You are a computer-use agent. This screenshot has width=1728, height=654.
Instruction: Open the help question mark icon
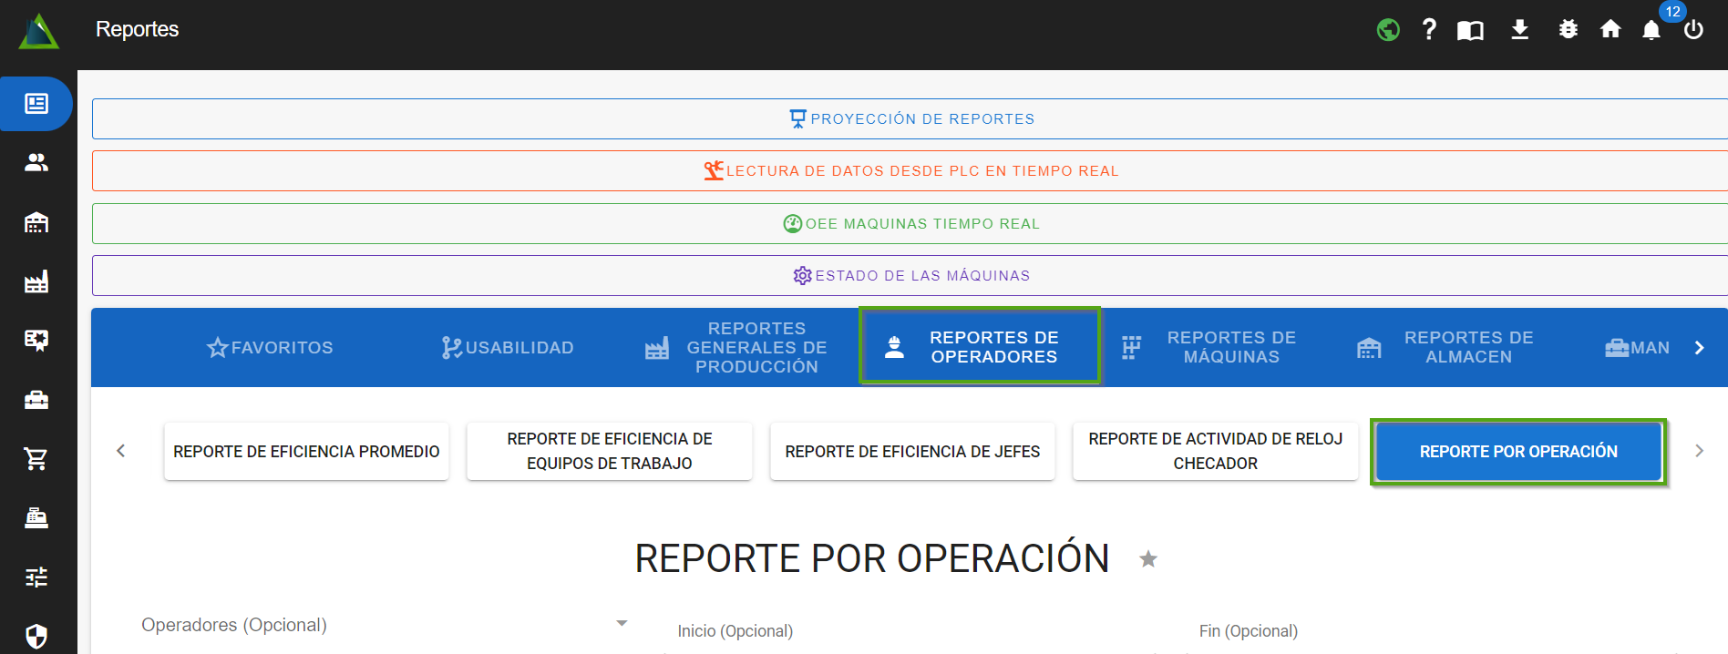coord(1429,30)
